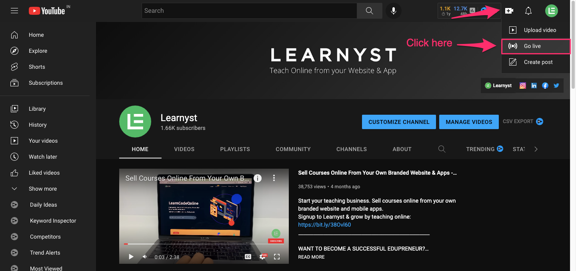Open the Learnyst account avatar menu
The width and height of the screenshot is (576, 271).
point(552,11)
